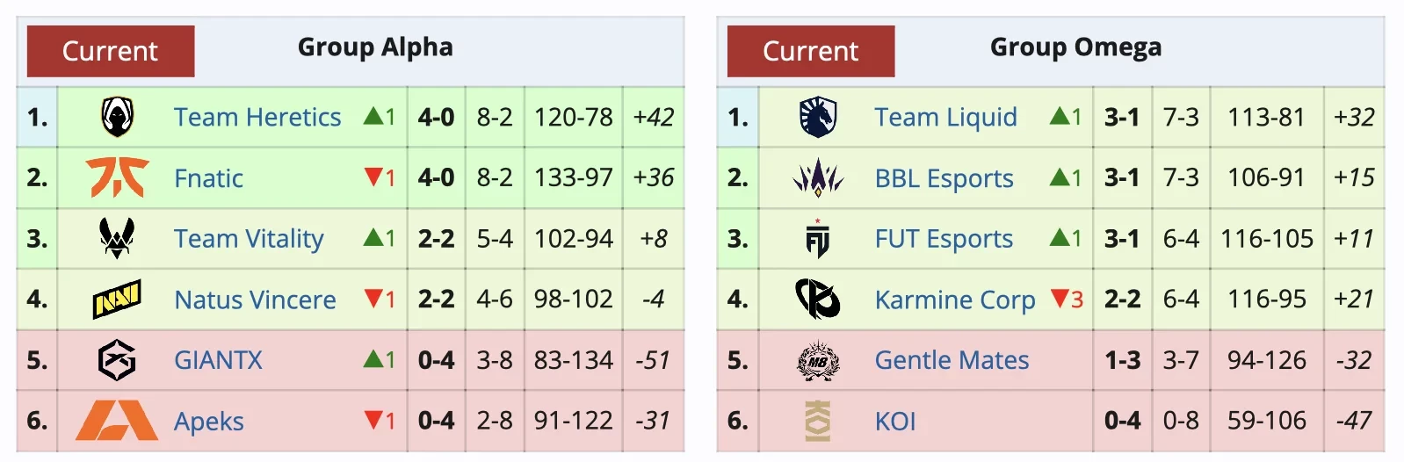
Task: Click the Team Vitality bee logo
Action: [x=117, y=238]
